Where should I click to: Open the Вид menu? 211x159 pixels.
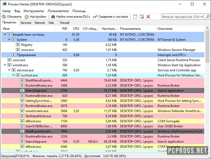coord(17,11)
